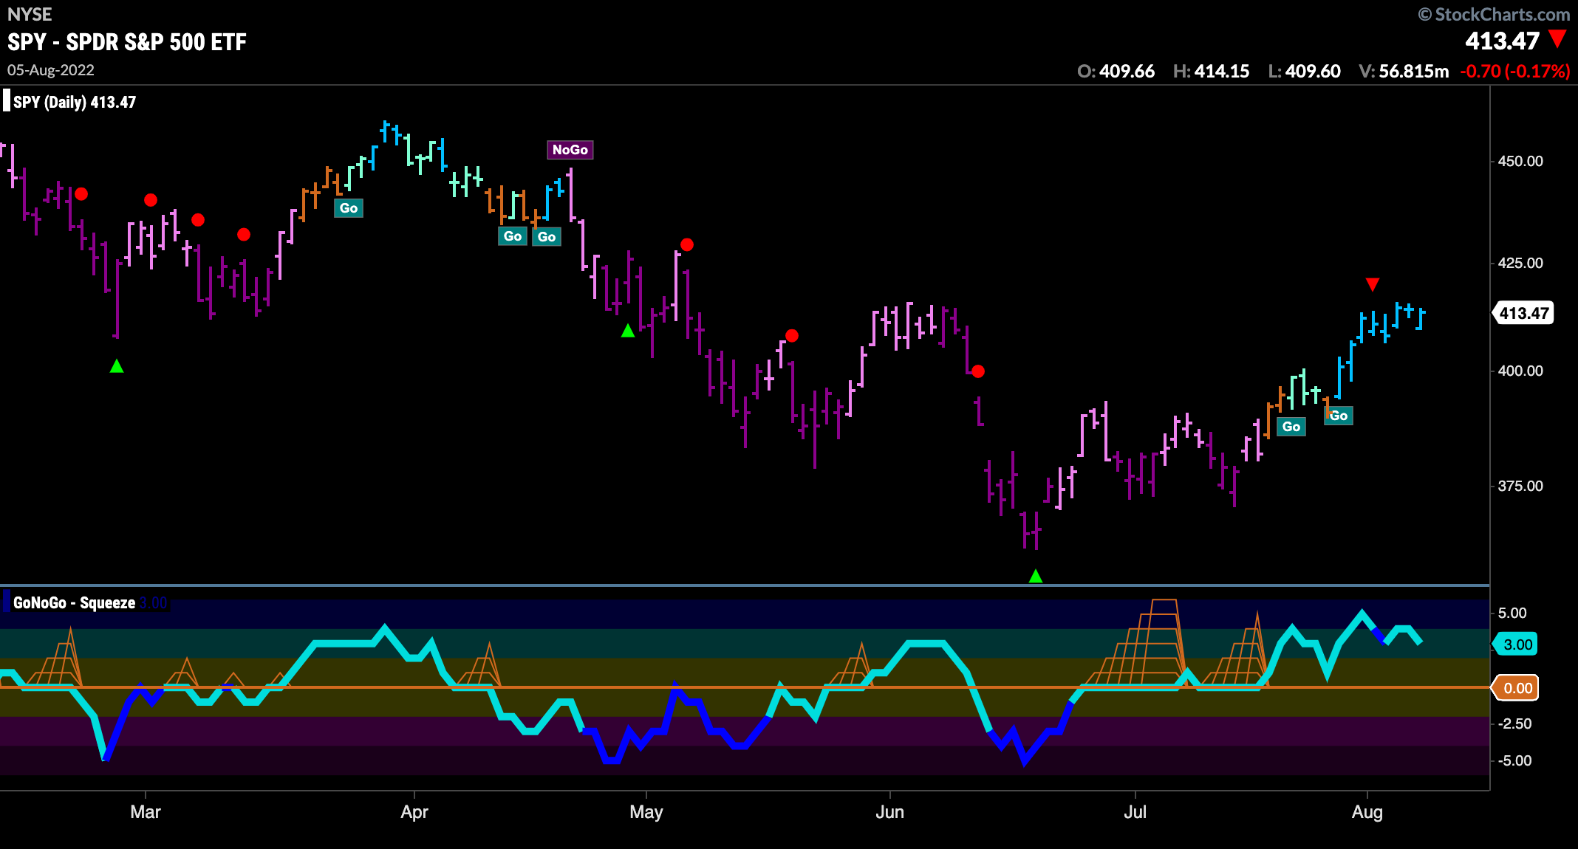Screen dimensions: 1578x849
Task: Click the green up-triangle in late April
Action: click(x=628, y=331)
